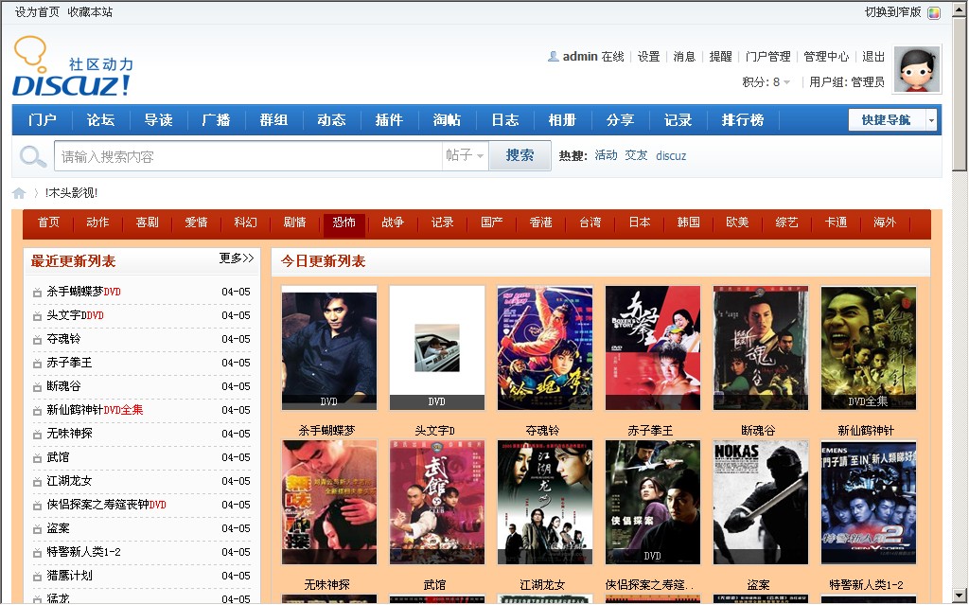
Task: Open the 头文字D movie thumbnail
Action: (437, 348)
